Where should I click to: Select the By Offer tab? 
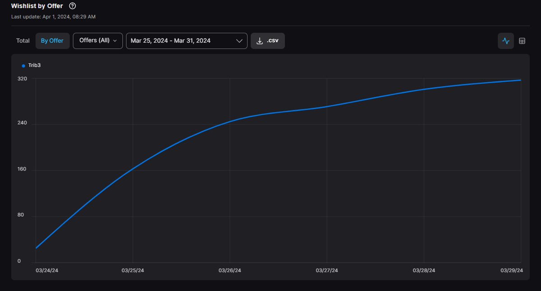[52, 41]
